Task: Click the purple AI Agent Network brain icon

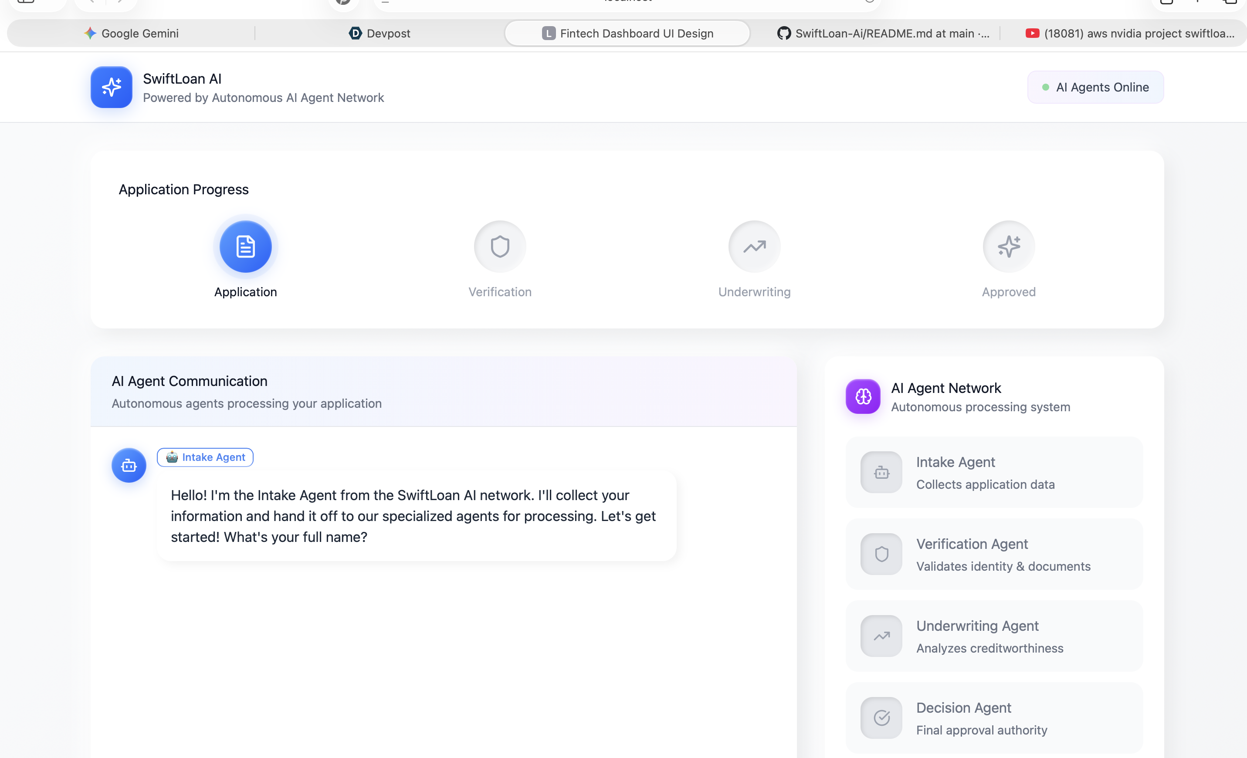Action: pyautogui.click(x=863, y=396)
